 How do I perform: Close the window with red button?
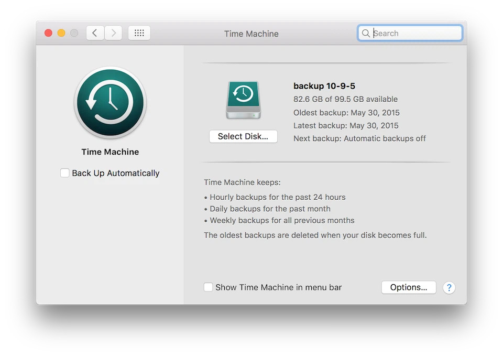click(48, 33)
